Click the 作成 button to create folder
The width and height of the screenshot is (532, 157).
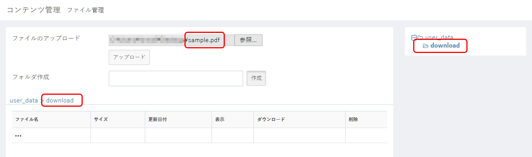click(x=256, y=78)
